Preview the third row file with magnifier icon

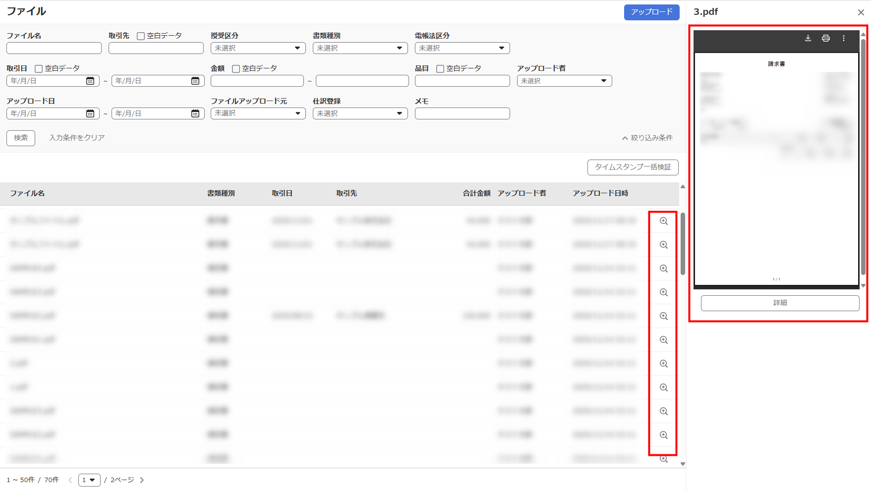click(663, 269)
